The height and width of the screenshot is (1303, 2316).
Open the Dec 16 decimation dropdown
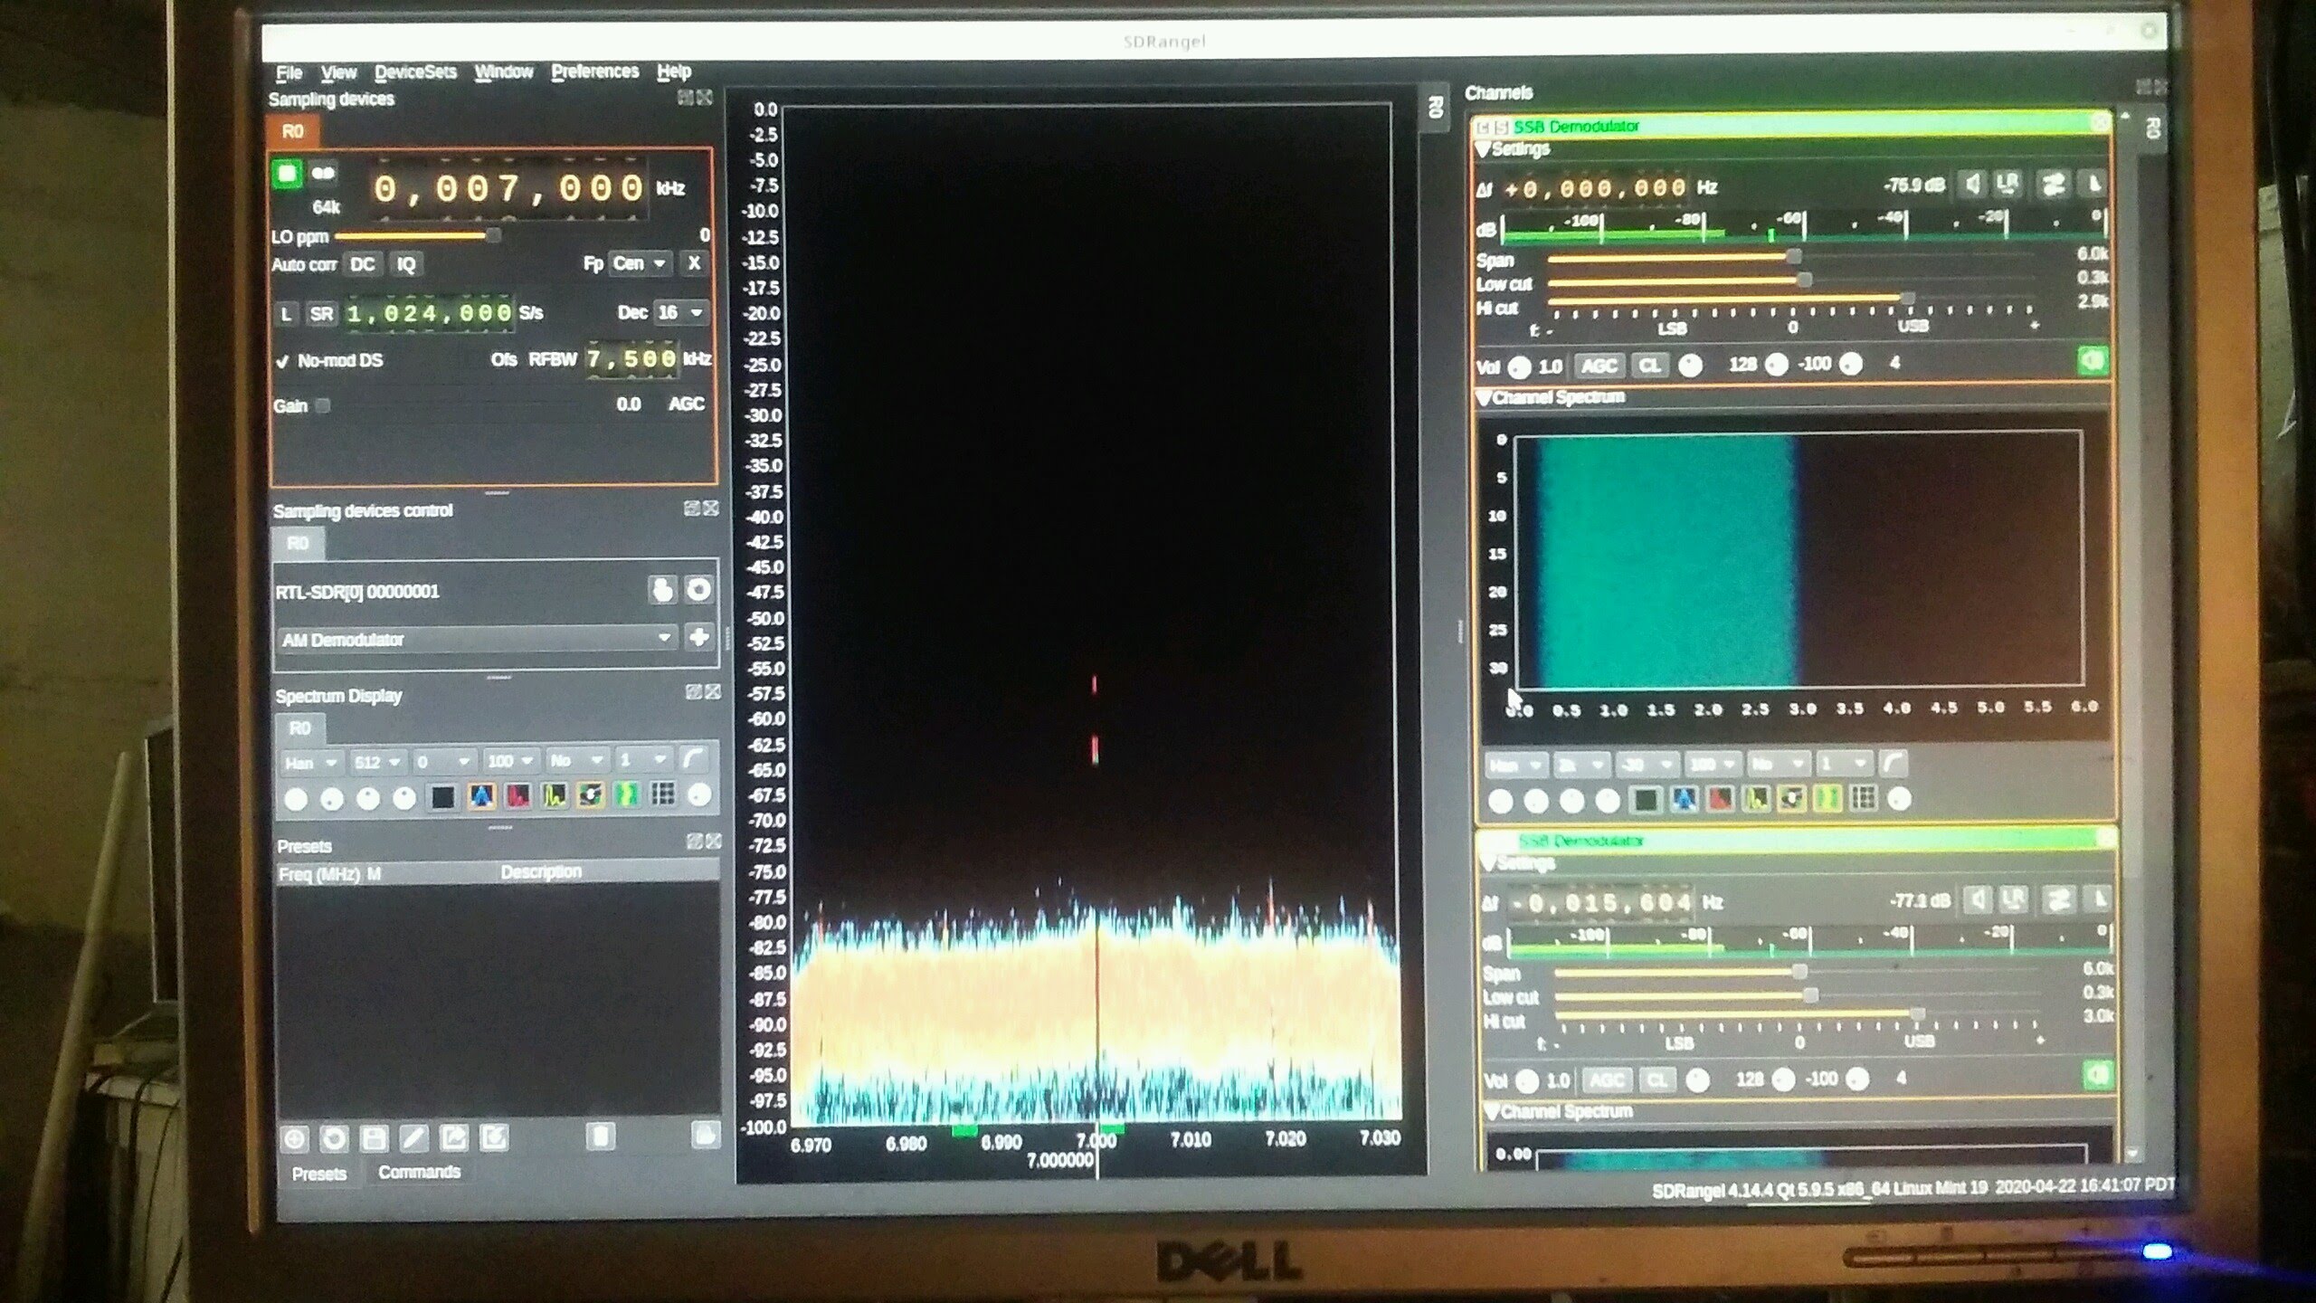click(680, 312)
